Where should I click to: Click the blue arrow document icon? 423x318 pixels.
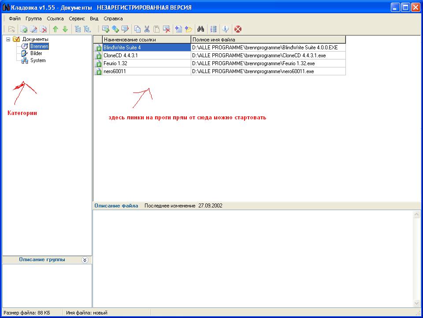(178, 29)
